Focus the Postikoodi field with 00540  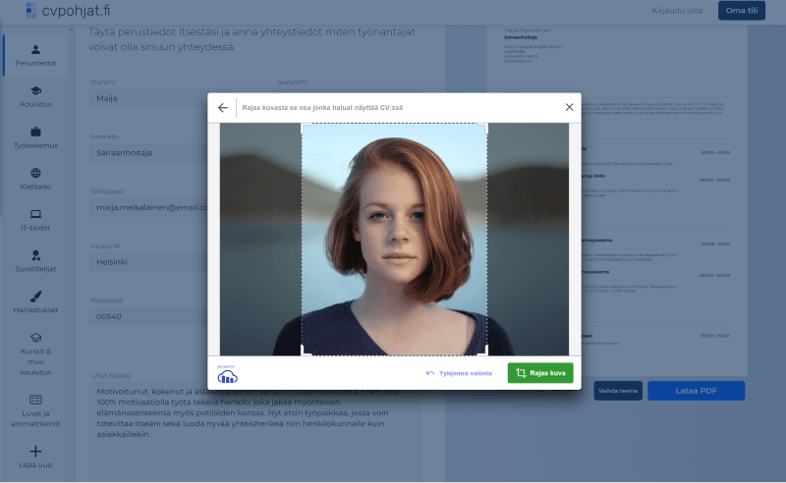[x=148, y=317]
